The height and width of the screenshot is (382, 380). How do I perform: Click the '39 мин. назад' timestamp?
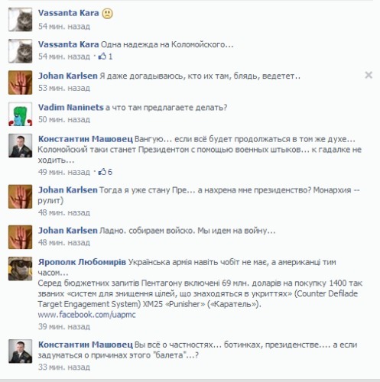tap(64, 326)
